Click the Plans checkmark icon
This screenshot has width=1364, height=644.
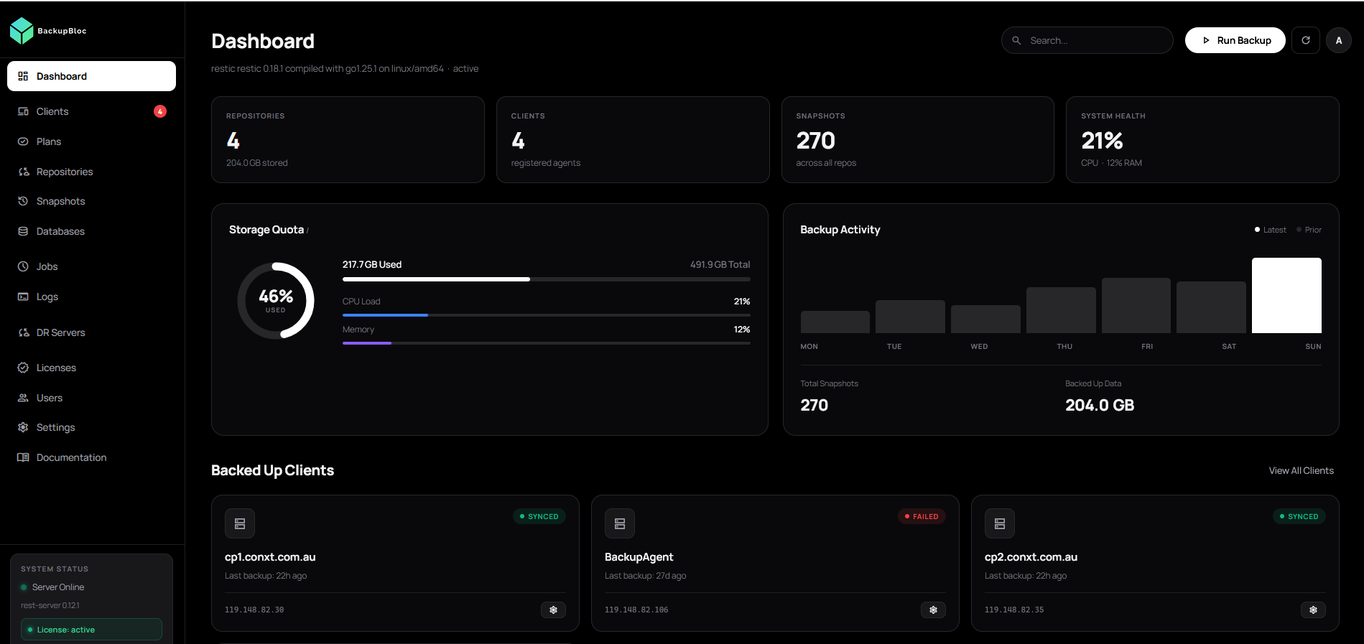pyautogui.click(x=23, y=141)
